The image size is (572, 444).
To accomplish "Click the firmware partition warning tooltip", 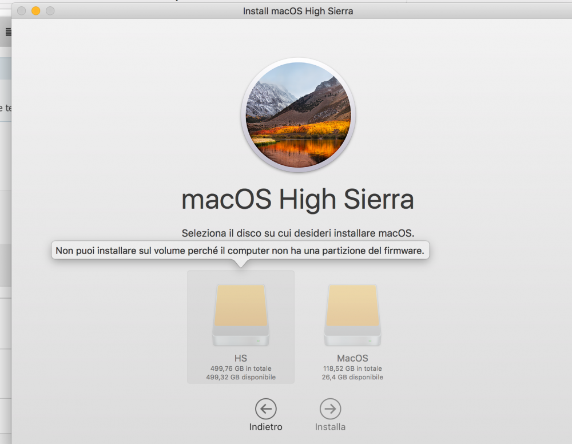I will (240, 251).
